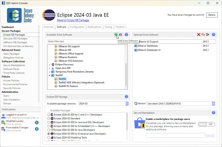Click the Available Extra Software tree scrollbar
This screenshot has width=222, height=147.
pos(126,74)
